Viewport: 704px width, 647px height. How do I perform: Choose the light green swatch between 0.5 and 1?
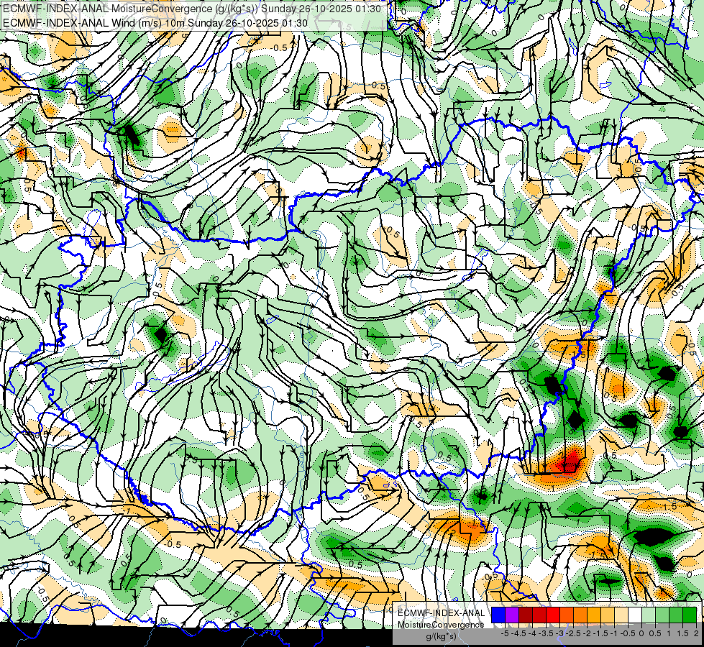coord(662,615)
